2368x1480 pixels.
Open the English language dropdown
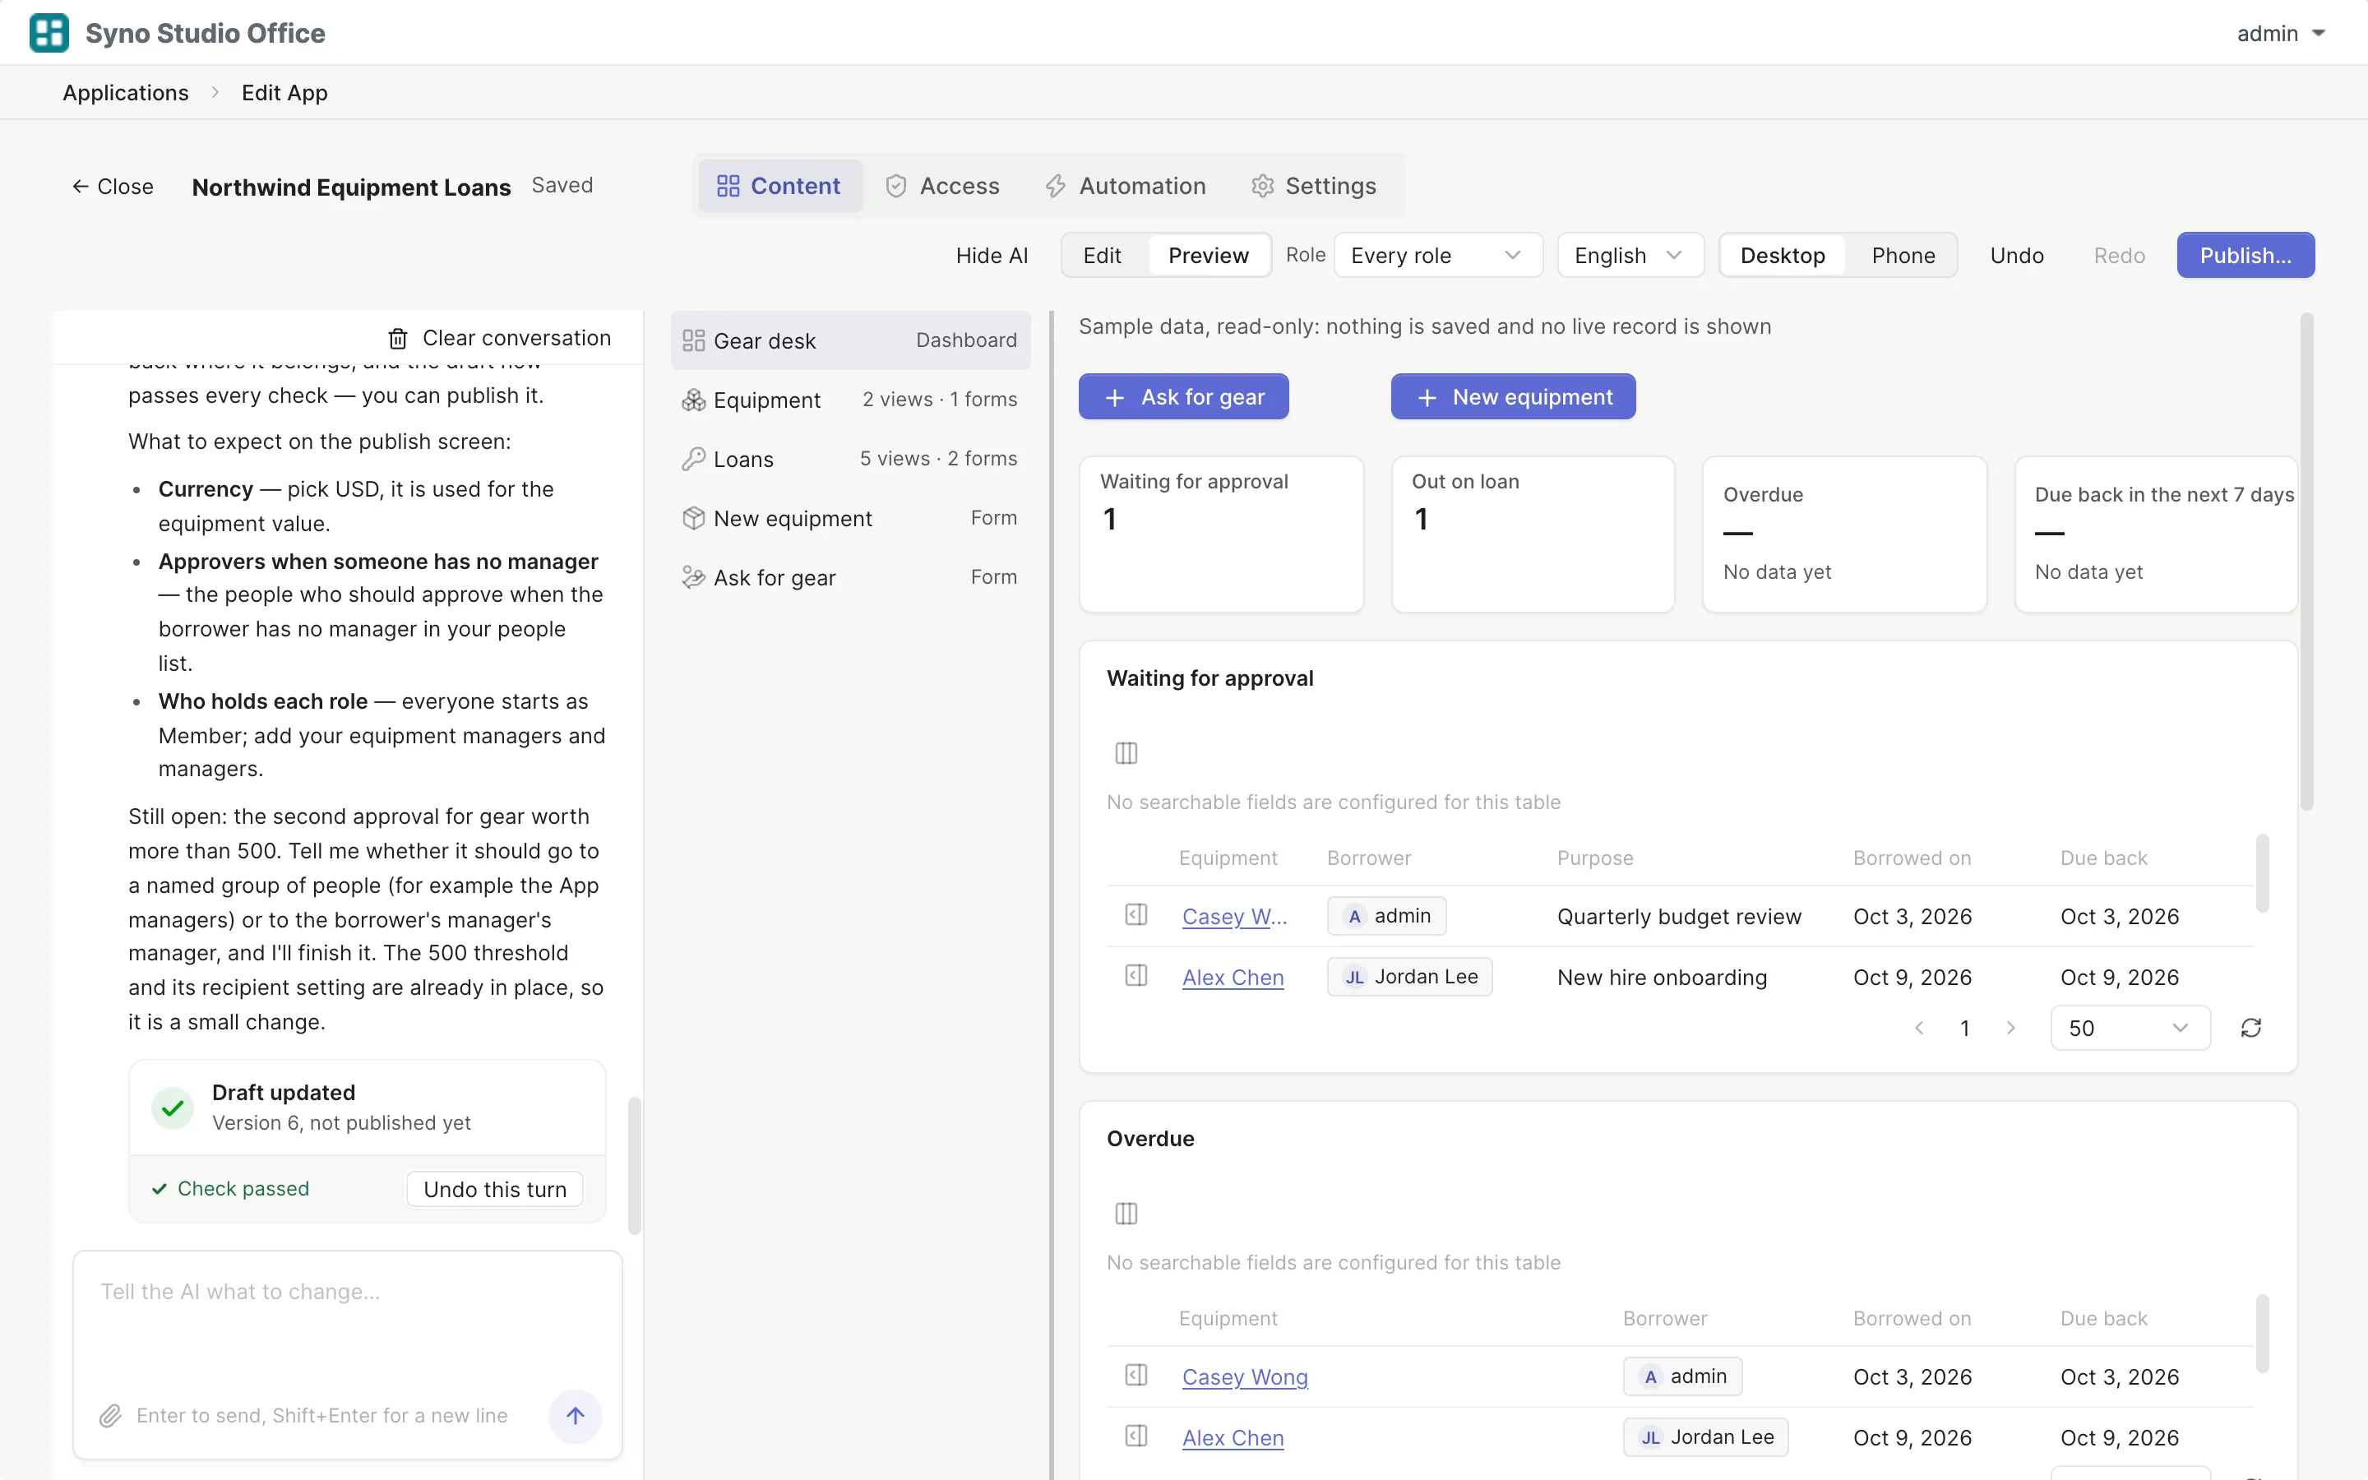point(1630,256)
